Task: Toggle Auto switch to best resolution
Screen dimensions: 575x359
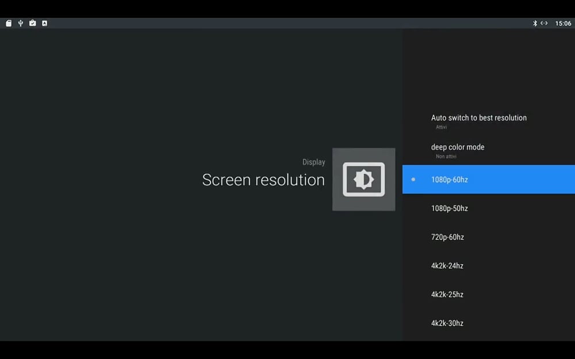Action: click(488, 121)
